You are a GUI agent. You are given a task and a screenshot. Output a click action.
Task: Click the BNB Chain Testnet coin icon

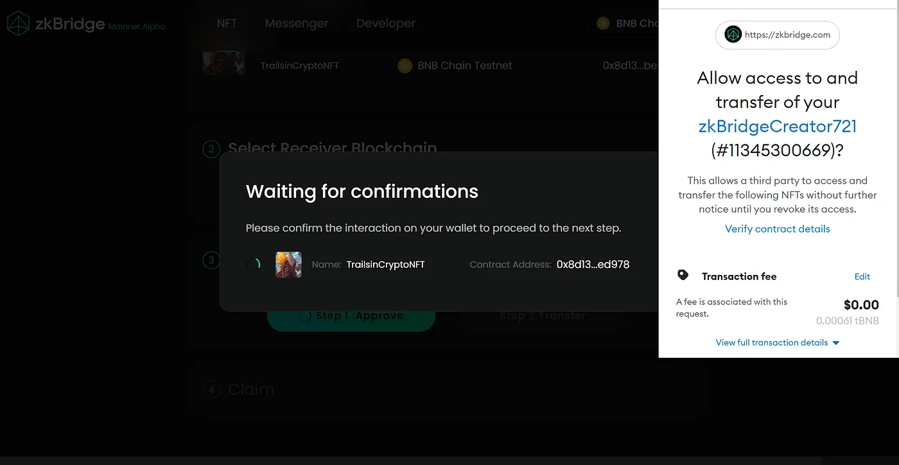(x=405, y=66)
